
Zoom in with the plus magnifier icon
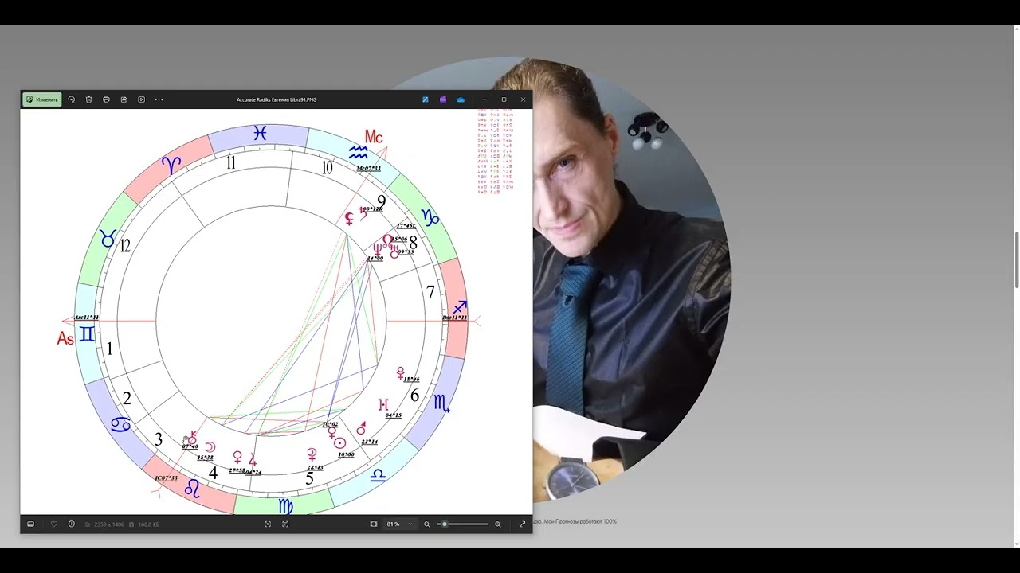[498, 524]
